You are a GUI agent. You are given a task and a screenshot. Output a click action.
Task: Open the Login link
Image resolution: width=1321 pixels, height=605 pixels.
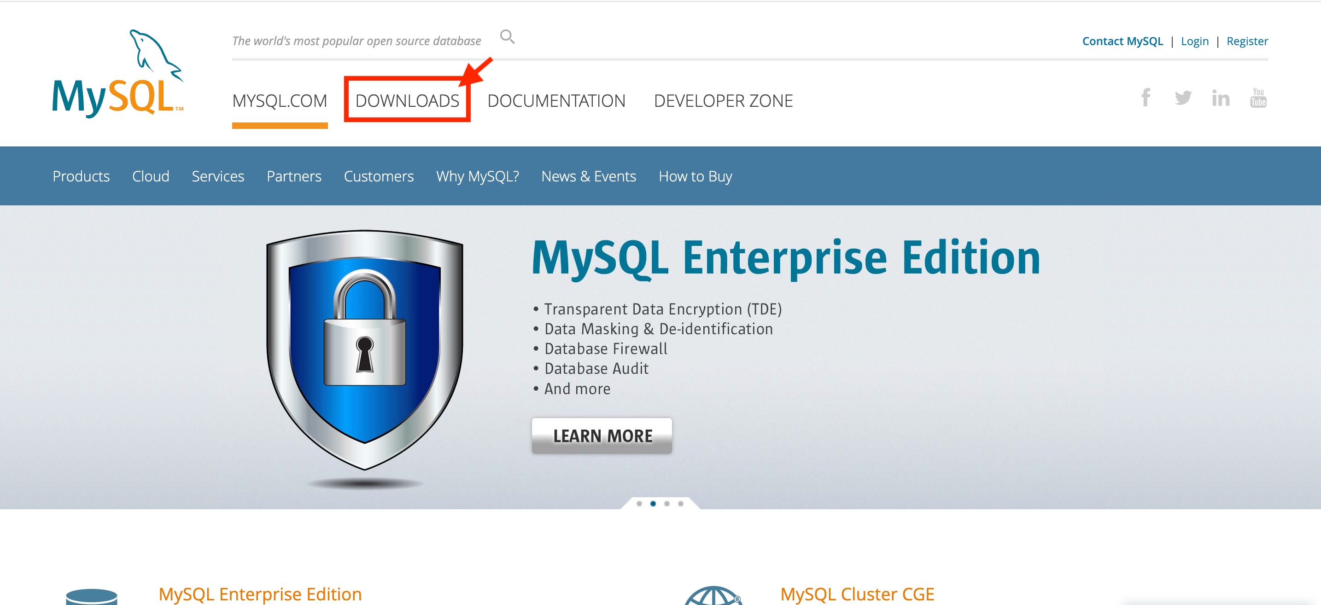pos(1194,41)
